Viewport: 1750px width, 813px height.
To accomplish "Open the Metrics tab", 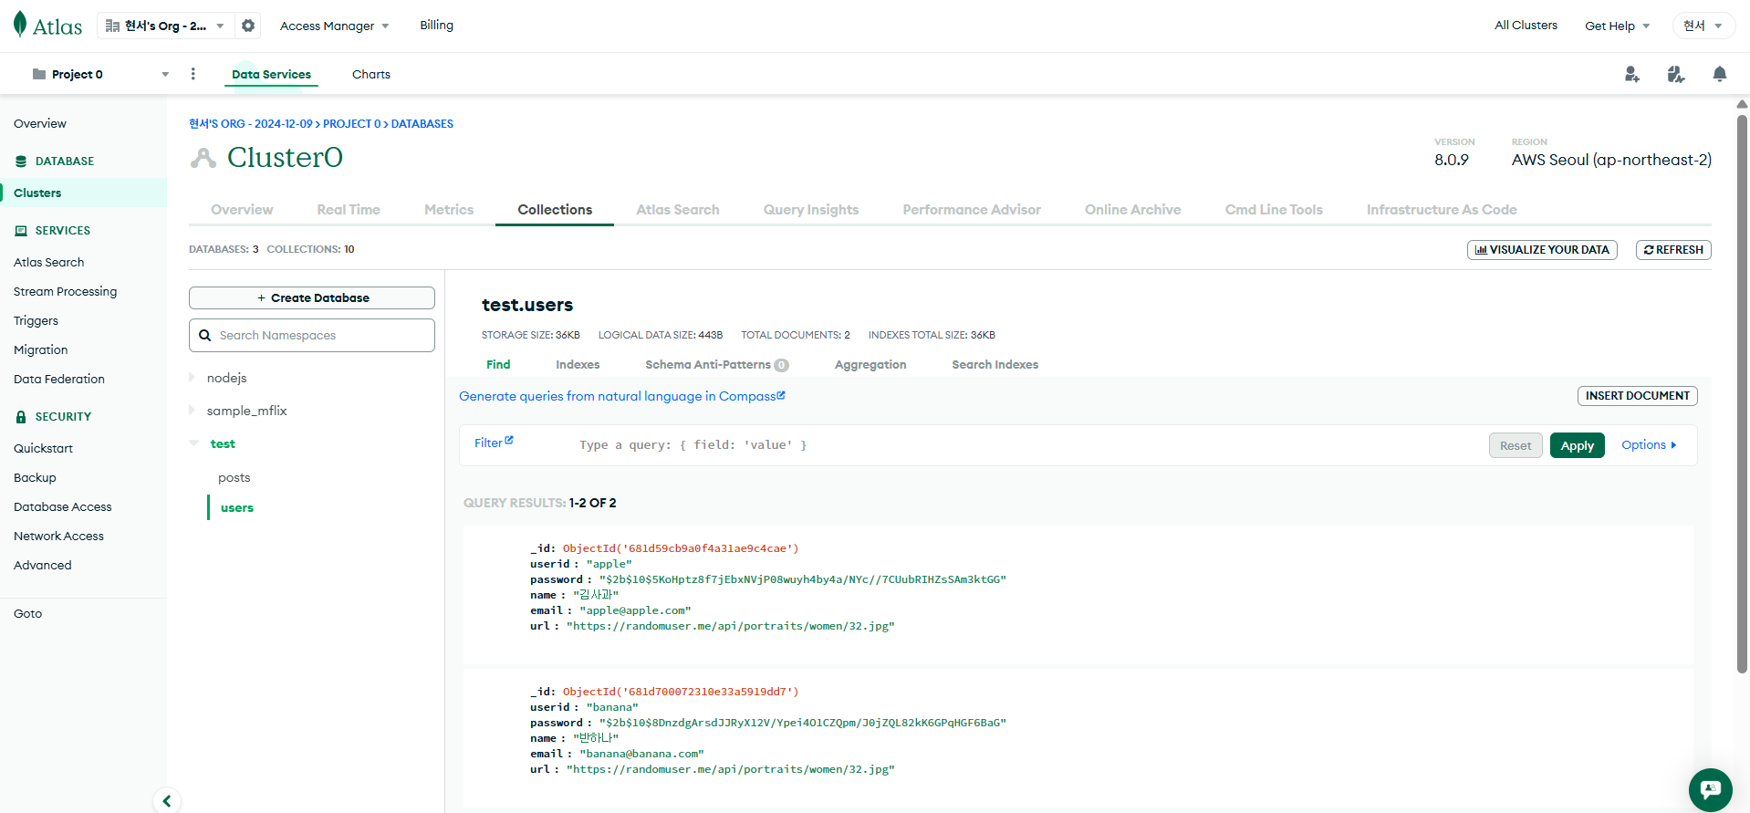I will pyautogui.click(x=449, y=210).
